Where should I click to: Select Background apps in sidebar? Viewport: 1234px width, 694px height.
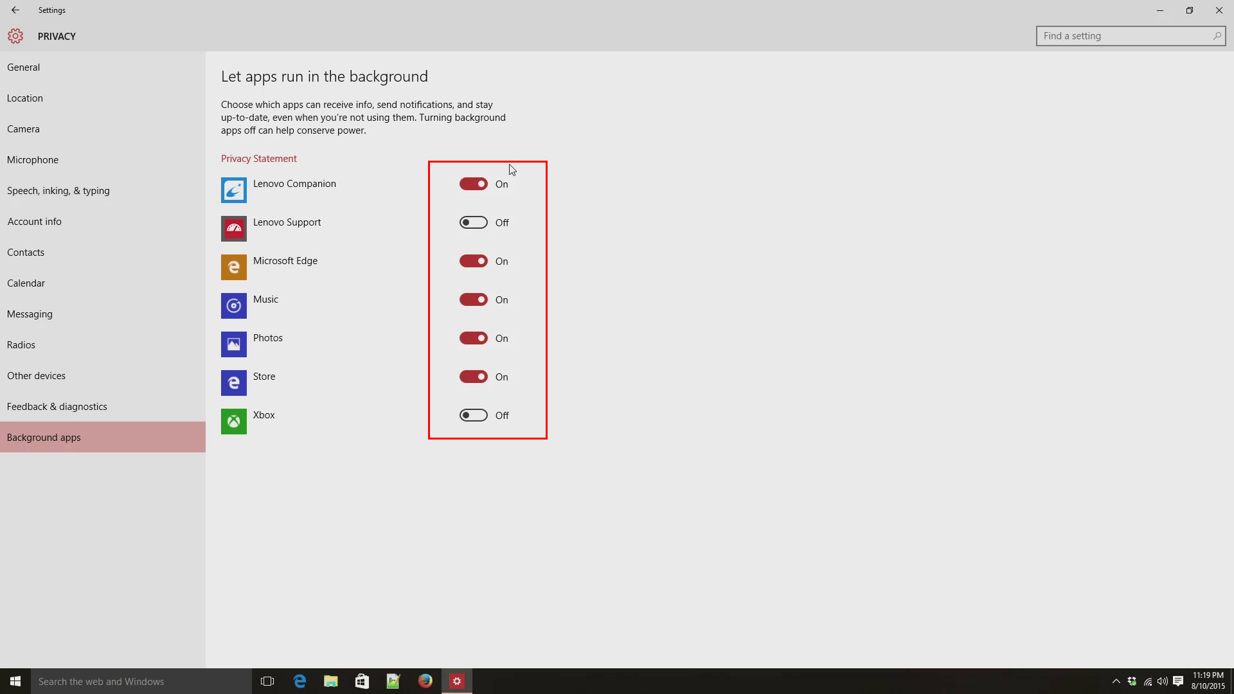pyautogui.click(x=103, y=437)
